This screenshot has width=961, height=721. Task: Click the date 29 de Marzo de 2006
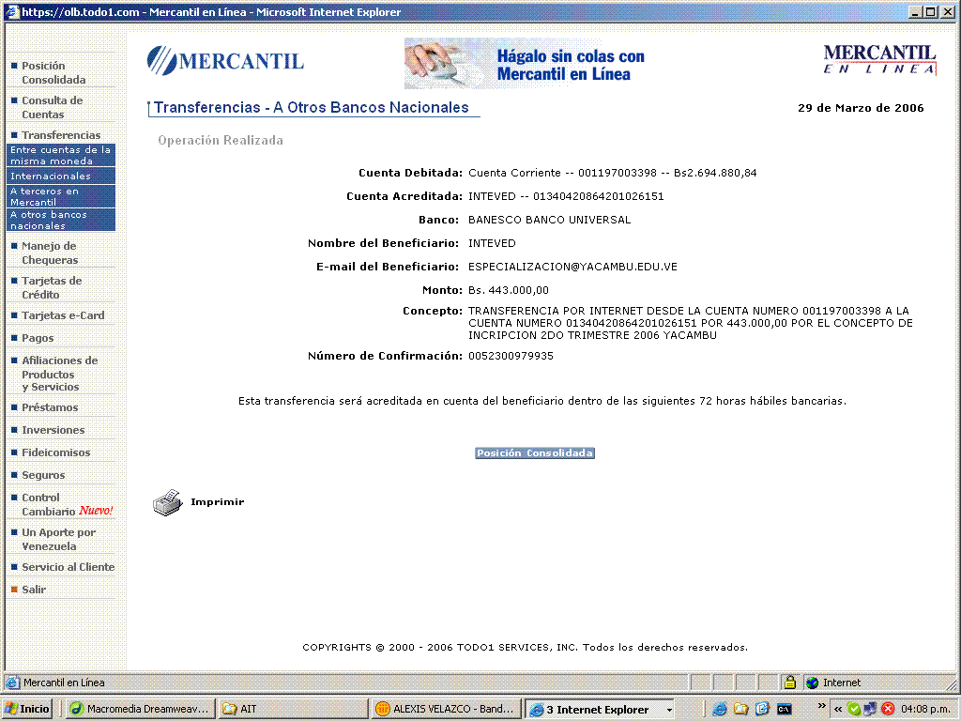pyautogui.click(x=861, y=108)
